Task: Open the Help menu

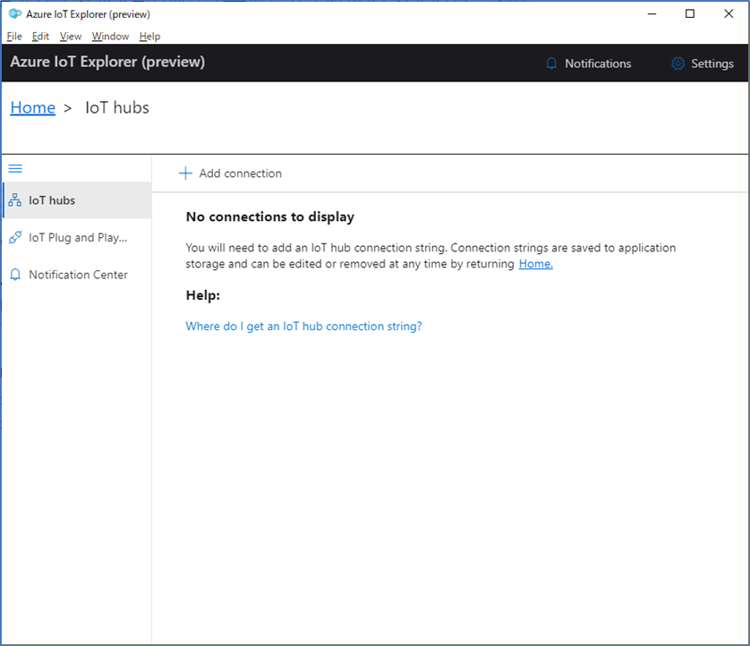Action: pos(149,36)
